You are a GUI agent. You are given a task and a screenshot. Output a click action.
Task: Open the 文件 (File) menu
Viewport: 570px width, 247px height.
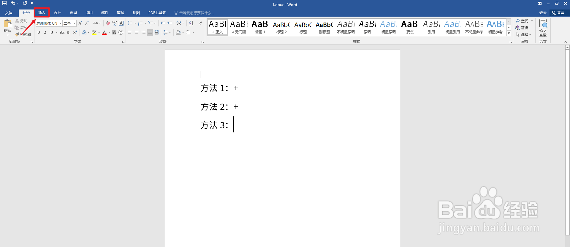[x=9, y=13]
